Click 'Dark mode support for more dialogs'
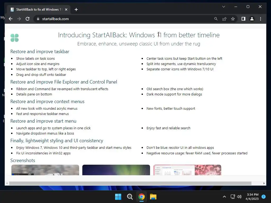This screenshot has height=203, width=271. [174, 94]
